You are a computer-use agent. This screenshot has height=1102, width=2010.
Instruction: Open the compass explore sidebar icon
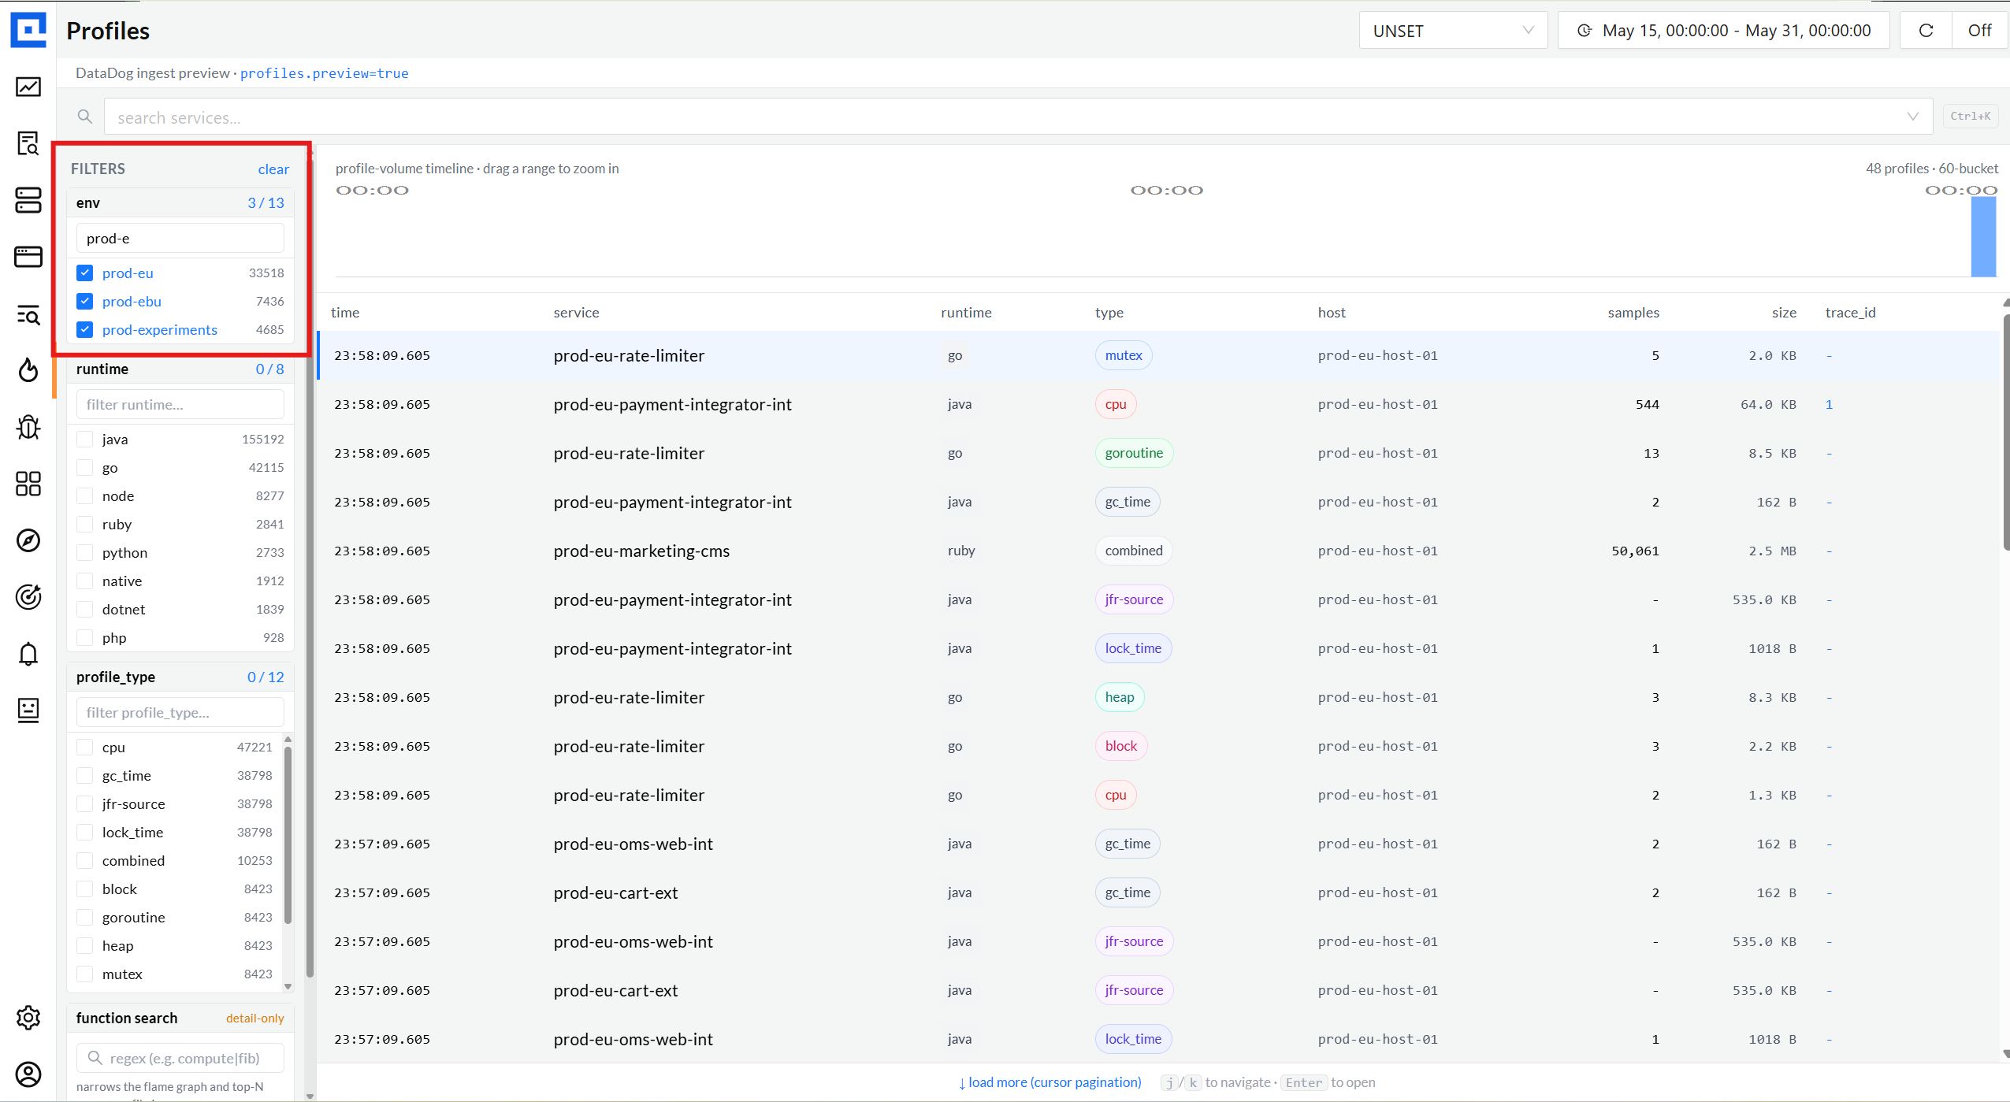pyautogui.click(x=28, y=540)
